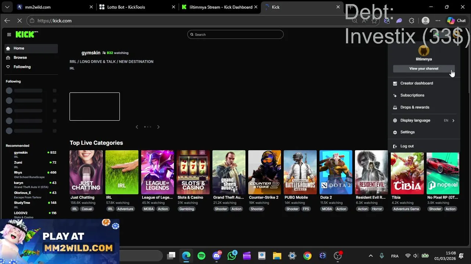Open WhatsApp from taskbar
Viewport: 471px width, 264px height.
click(232, 256)
